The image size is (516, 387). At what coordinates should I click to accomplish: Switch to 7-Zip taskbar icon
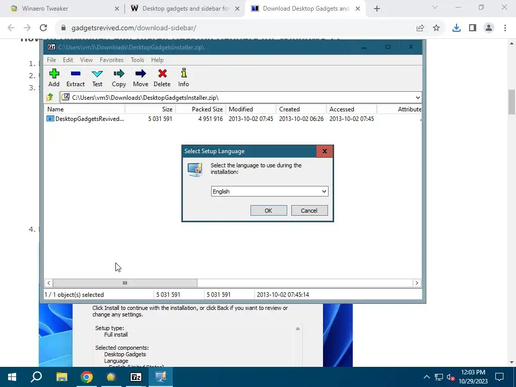(x=136, y=377)
